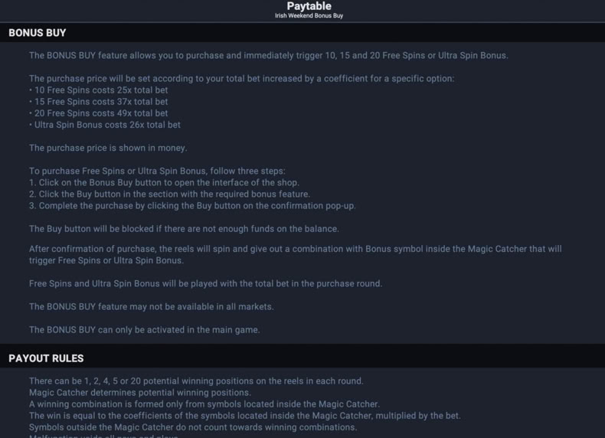Screen dimensions: 605x438
Task: Click step 1 about the Bonus Buy button
Action: [x=164, y=182]
